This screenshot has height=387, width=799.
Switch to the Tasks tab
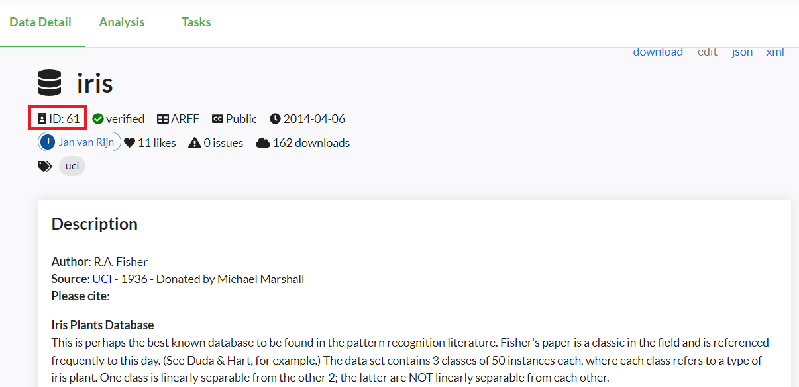point(196,22)
